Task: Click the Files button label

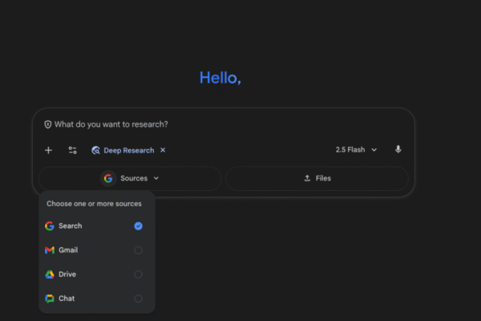Action: coord(323,178)
